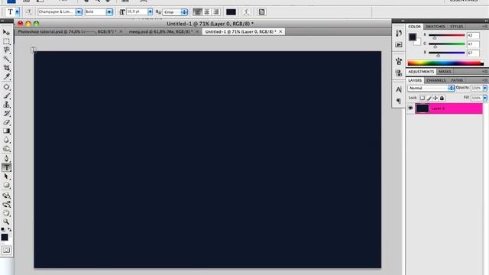Select the Brush tool
This screenshot has height=275, width=489.
pos(6,95)
